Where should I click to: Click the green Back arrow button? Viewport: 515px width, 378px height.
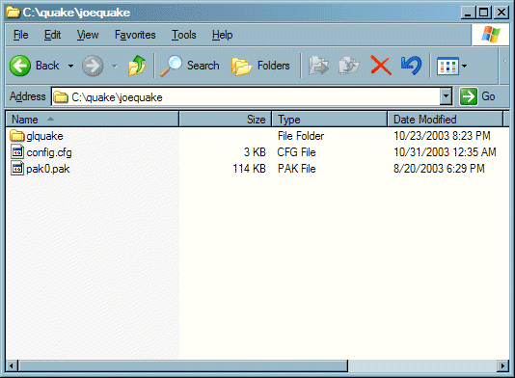(20, 66)
